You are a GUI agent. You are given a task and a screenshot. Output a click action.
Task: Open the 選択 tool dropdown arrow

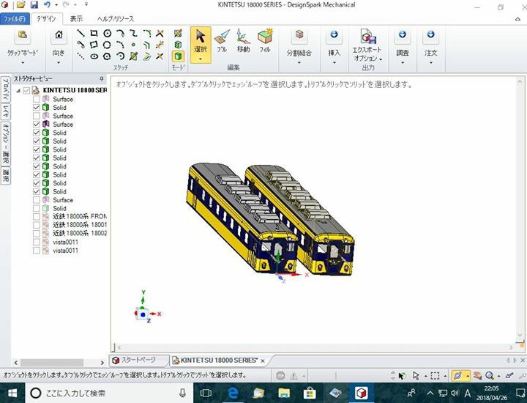[x=201, y=59]
